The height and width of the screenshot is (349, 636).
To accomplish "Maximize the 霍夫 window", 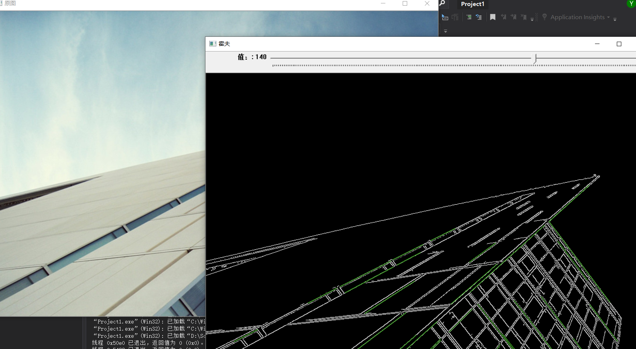I will (x=619, y=44).
